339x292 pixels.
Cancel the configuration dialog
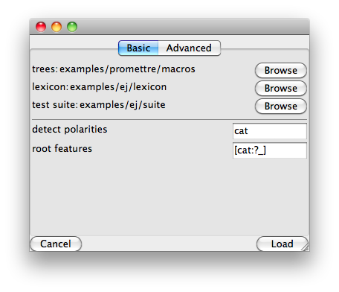point(56,244)
